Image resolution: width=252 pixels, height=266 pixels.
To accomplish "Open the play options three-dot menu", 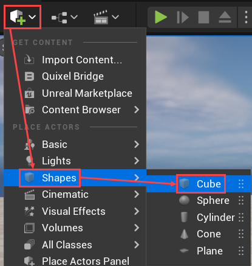I will tap(246, 17).
